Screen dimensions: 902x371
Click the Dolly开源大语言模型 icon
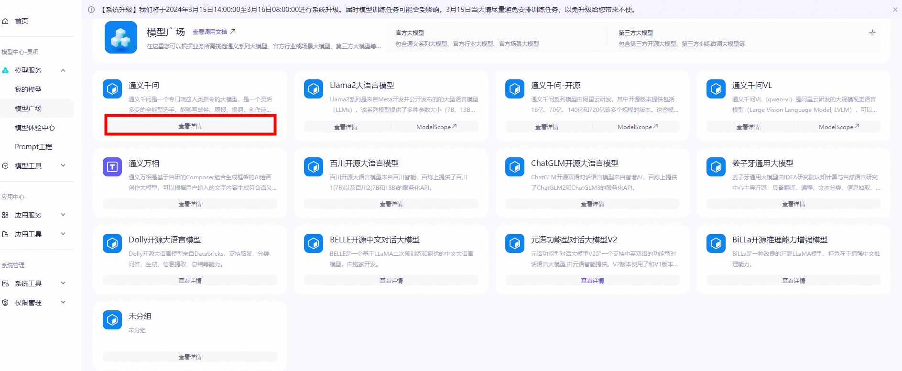click(112, 243)
